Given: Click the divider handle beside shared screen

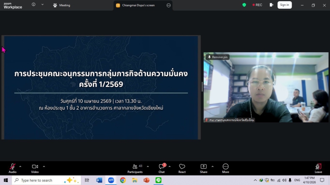Looking at the screenshot, I should [x=202, y=87].
